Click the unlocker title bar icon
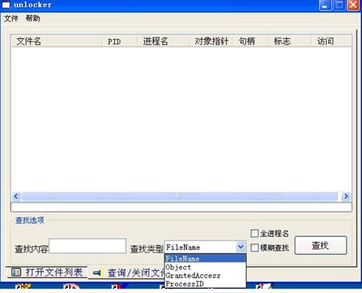The image size is (362, 293). pyautogui.click(x=6, y=5)
